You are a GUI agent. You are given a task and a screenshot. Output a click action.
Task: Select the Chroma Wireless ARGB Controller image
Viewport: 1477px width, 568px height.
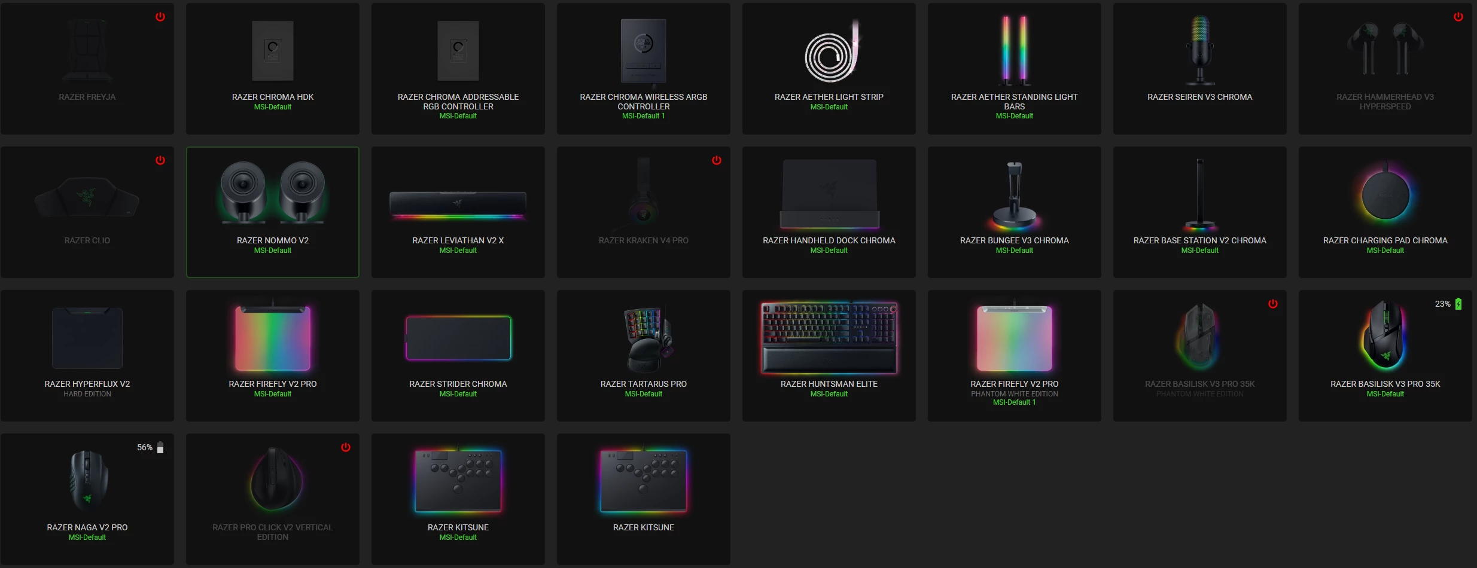(644, 51)
